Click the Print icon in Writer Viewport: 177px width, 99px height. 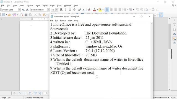26,15
